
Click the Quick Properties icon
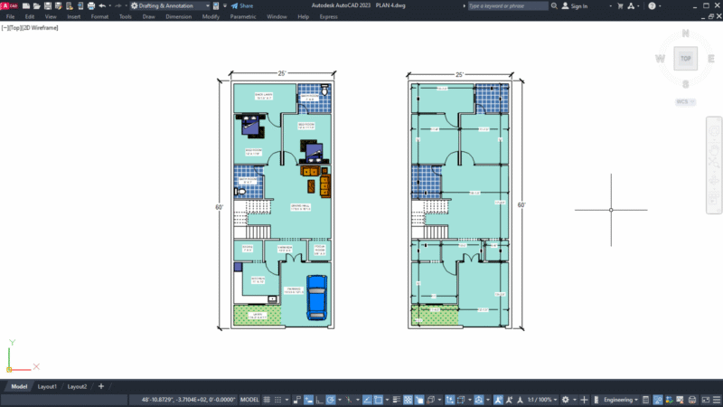[645, 400]
